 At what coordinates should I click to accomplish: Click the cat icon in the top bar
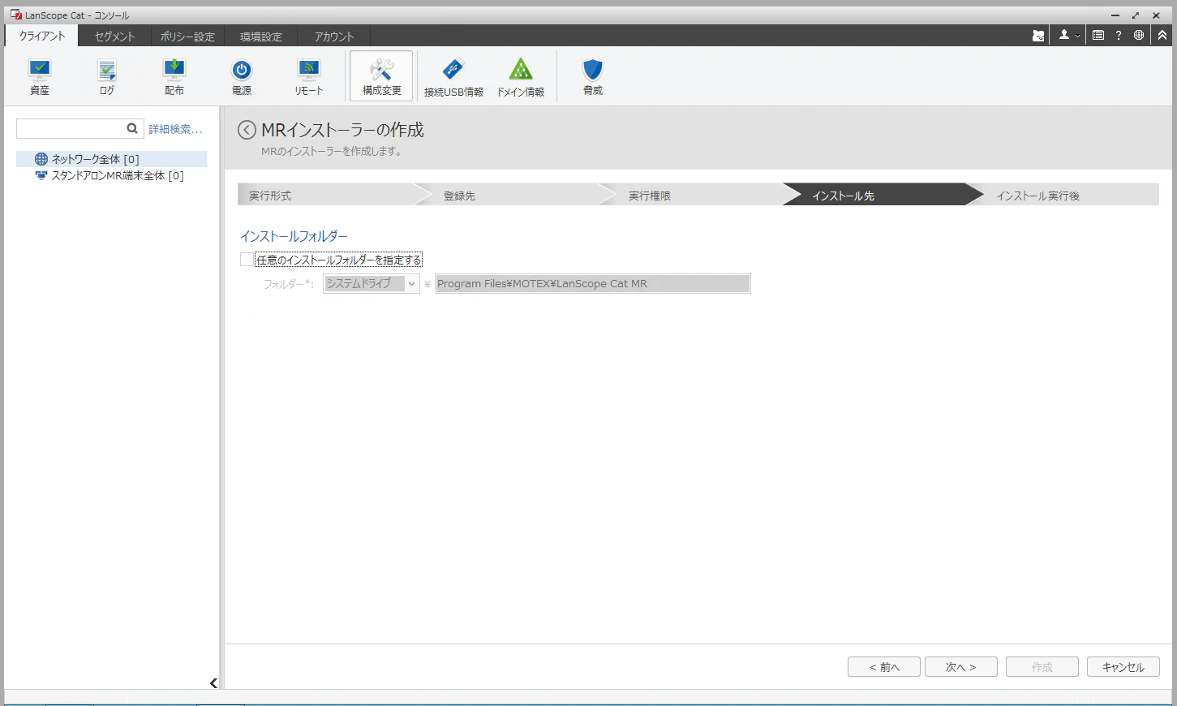coord(1038,36)
